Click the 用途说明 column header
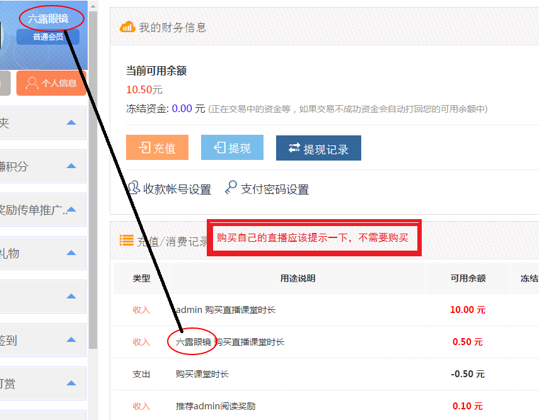This screenshot has width=539, height=420. 298,278
